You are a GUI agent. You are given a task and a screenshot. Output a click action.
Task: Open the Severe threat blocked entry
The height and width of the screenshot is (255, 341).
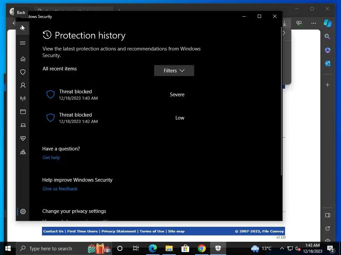(115, 95)
